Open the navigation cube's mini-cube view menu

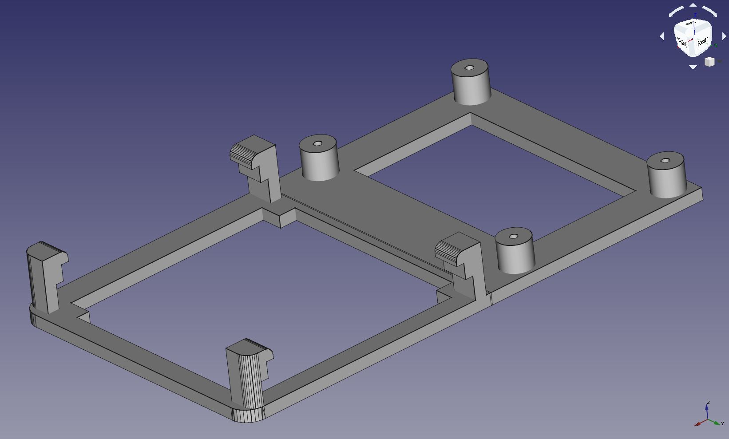(x=710, y=62)
